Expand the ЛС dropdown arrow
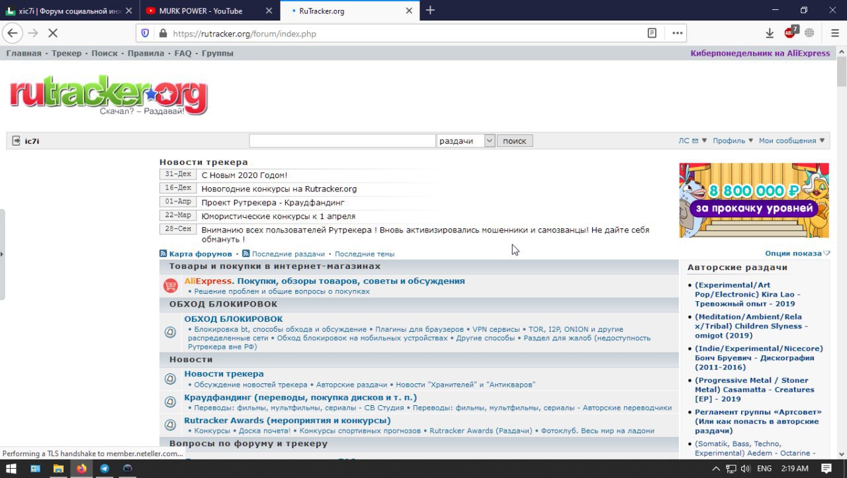The width and height of the screenshot is (847, 478). [x=704, y=140]
